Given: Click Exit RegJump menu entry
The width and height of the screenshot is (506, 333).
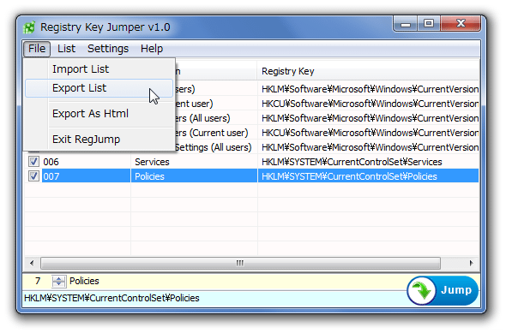Looking at the screenshot, I should click(99, 140).
